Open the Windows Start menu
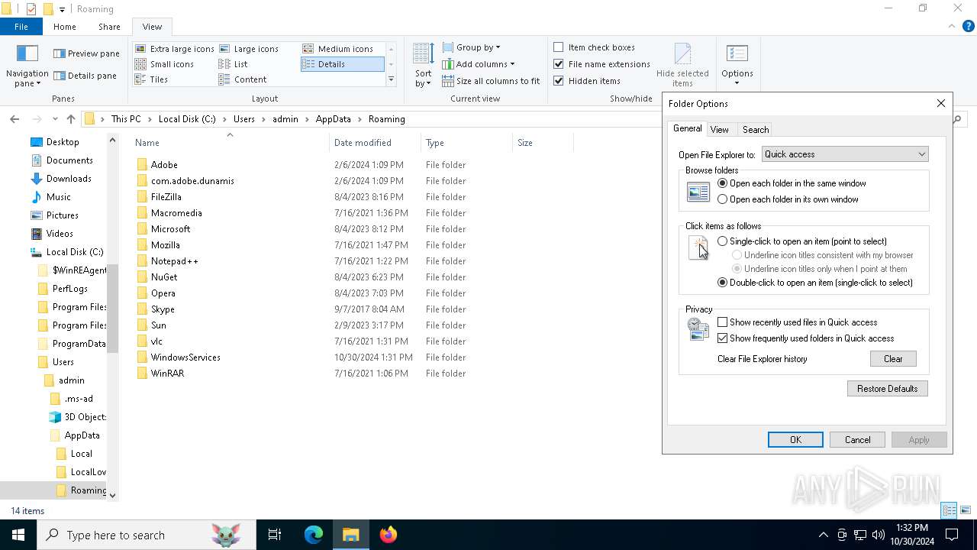977x550 pixels. tap(18, 535)
